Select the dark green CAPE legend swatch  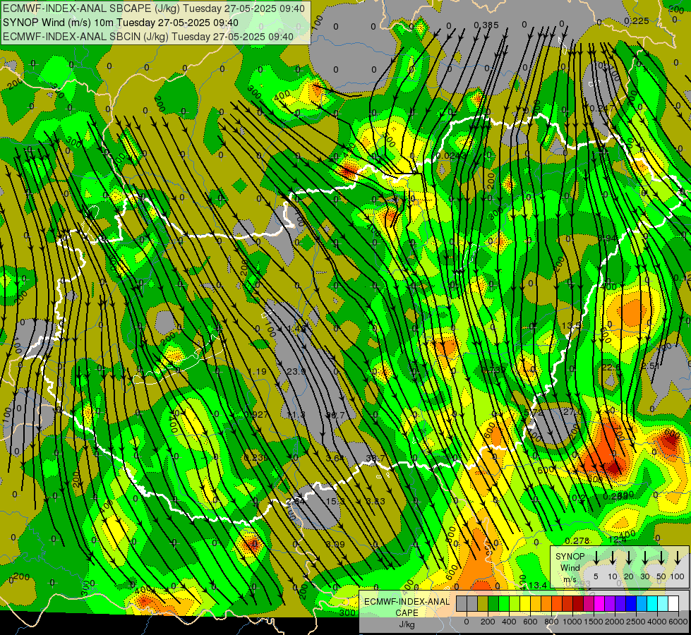click(493, 603)
